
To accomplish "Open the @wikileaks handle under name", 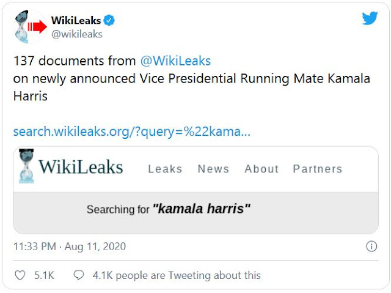I will (x=76, y=34).
